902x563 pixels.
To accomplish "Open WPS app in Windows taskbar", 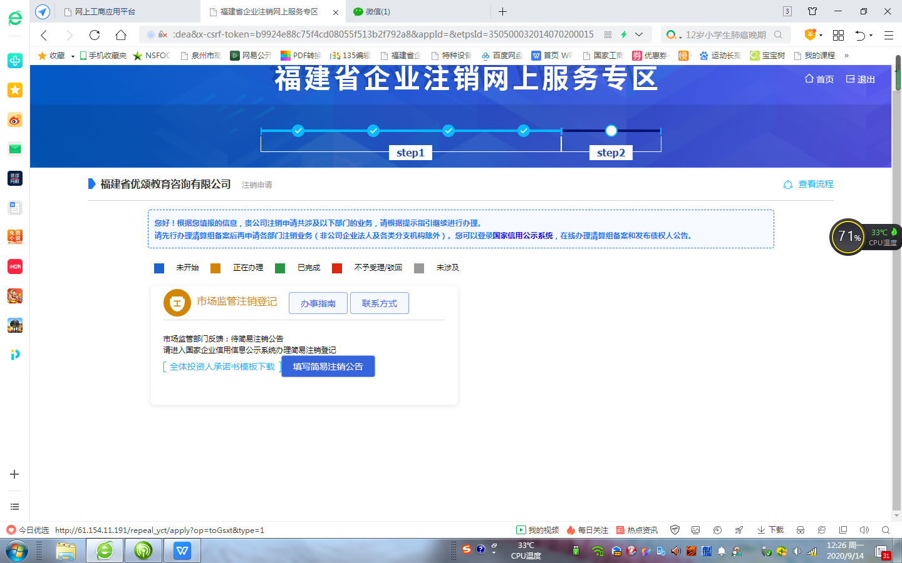I will (x=182, y=550).
